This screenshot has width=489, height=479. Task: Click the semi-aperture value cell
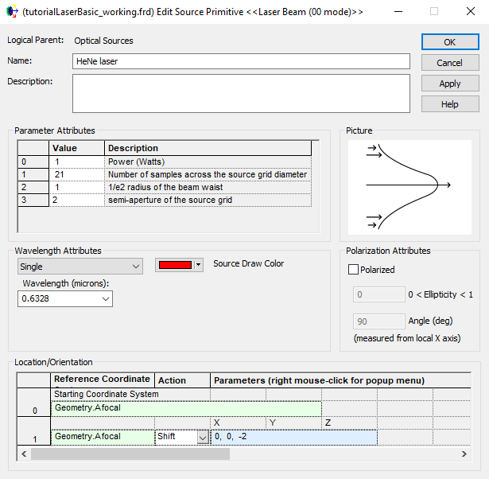76,200
